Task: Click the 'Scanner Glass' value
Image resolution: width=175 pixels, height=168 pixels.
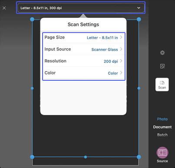Action: coord(105,49)
